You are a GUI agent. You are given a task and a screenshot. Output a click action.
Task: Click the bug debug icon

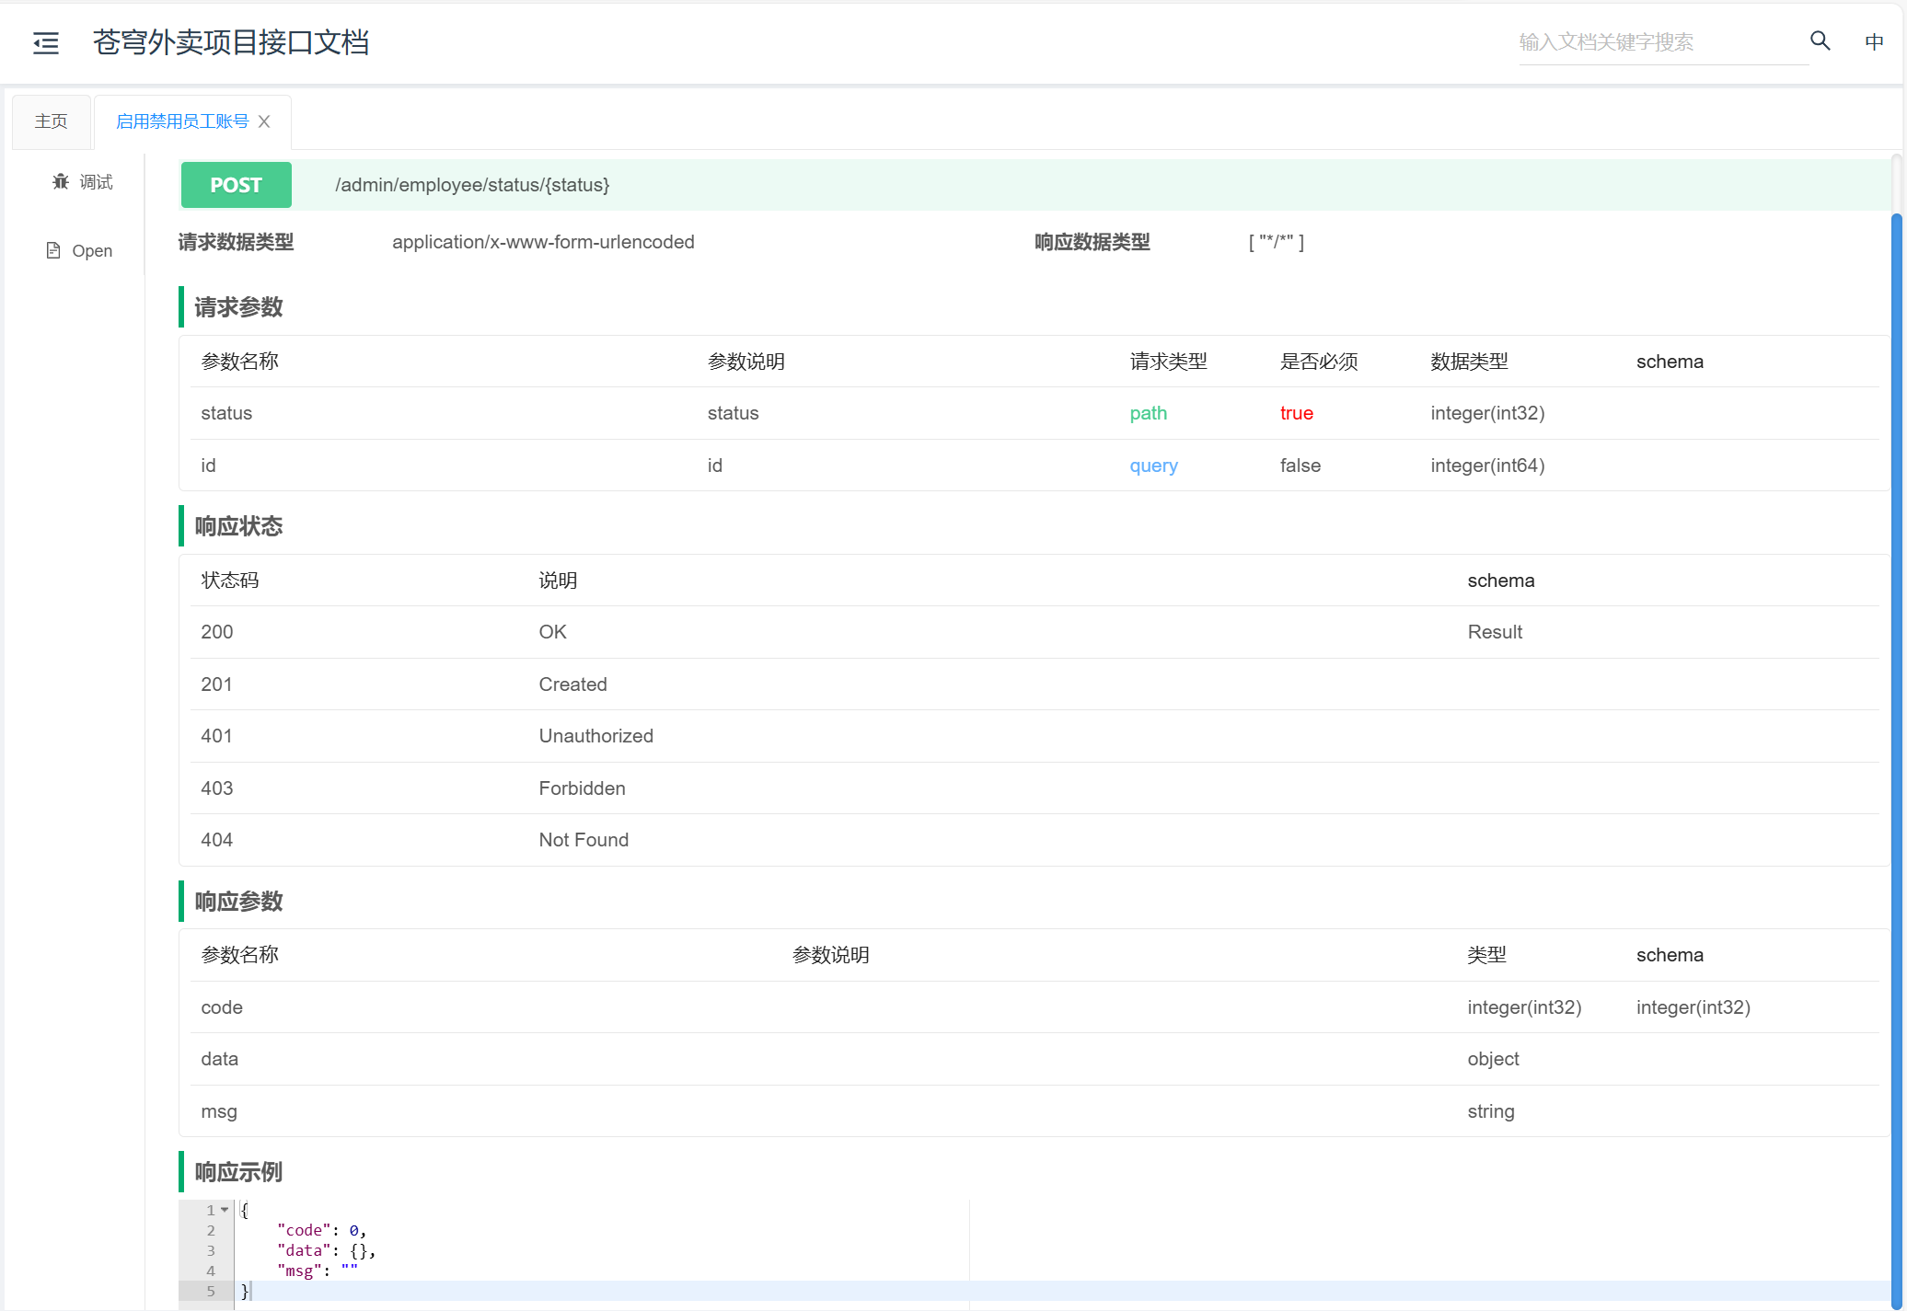click(x=61, y=181)
